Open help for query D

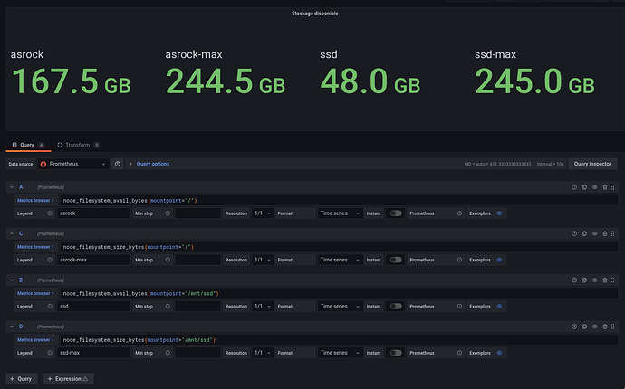[x=573, y=327]
